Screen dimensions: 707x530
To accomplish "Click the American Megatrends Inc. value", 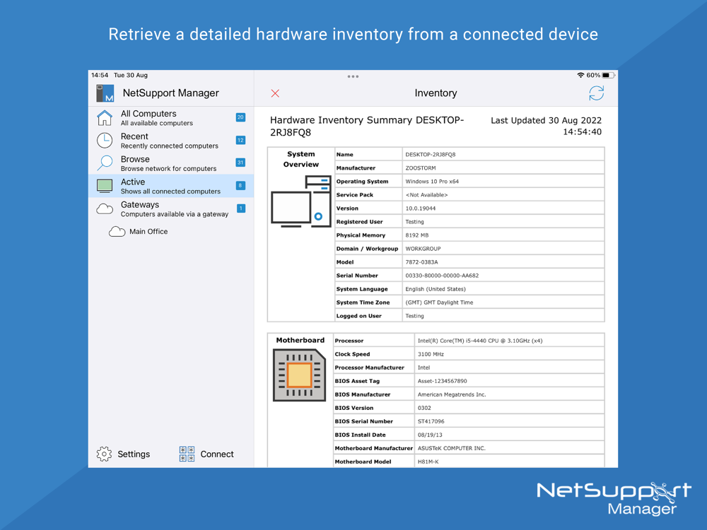I will tap(451, 395).
